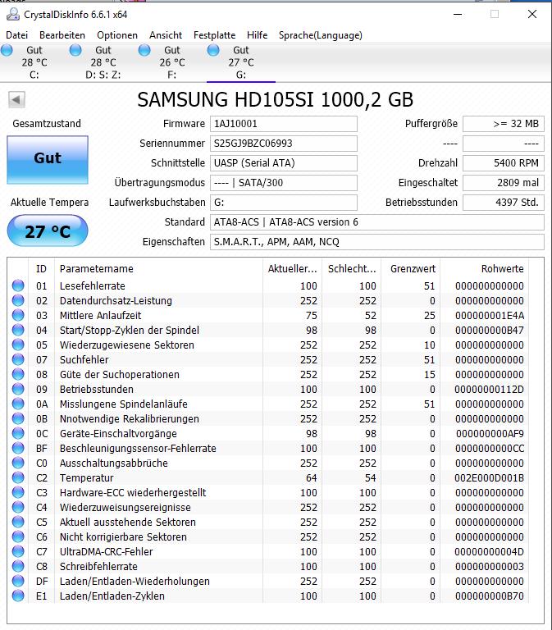552x630 pixels.
Task: Open the Optionen menu
Action: point(117,35)
